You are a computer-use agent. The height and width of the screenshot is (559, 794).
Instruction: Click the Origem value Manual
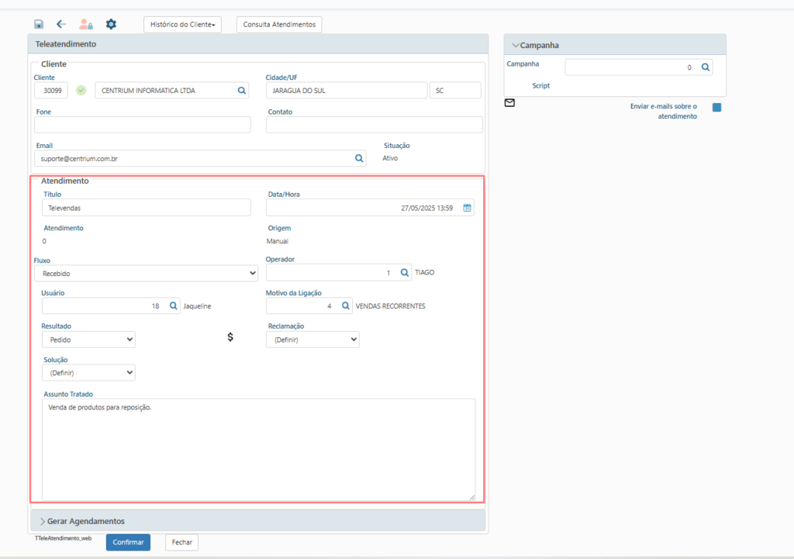[x=278, y=241]
